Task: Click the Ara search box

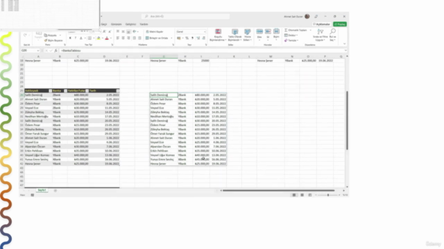Action: pyautogui.click(x=185, y=17)
